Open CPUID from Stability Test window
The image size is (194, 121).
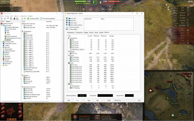109,100
